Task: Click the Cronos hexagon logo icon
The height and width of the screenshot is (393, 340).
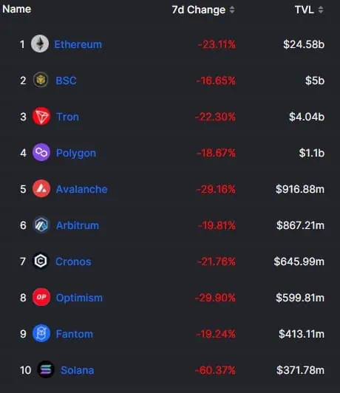Action: coord(41,261)
